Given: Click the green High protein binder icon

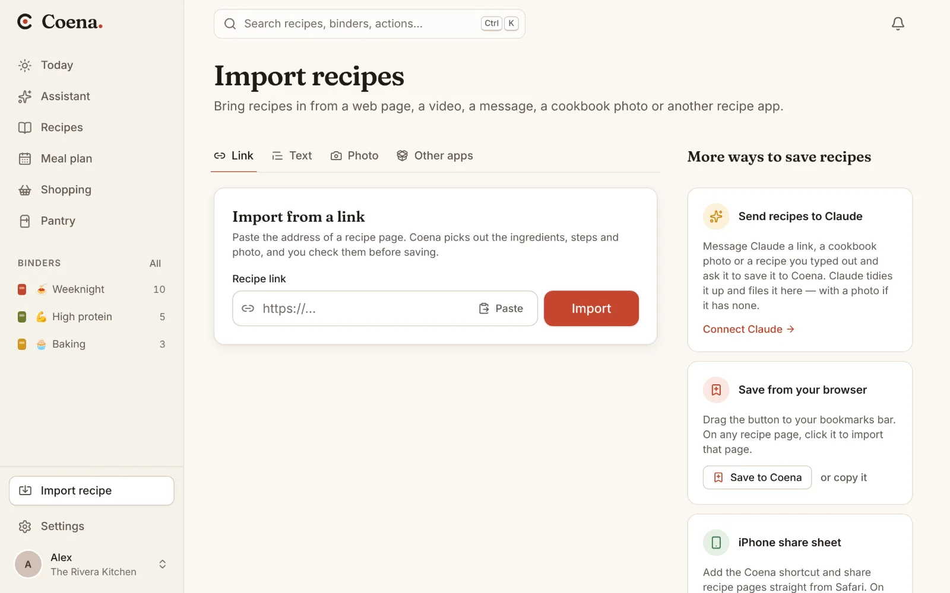Looking at the screenshot, I should click(22, 317).
